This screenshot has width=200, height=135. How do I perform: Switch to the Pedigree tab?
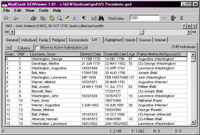click(59, 40)
